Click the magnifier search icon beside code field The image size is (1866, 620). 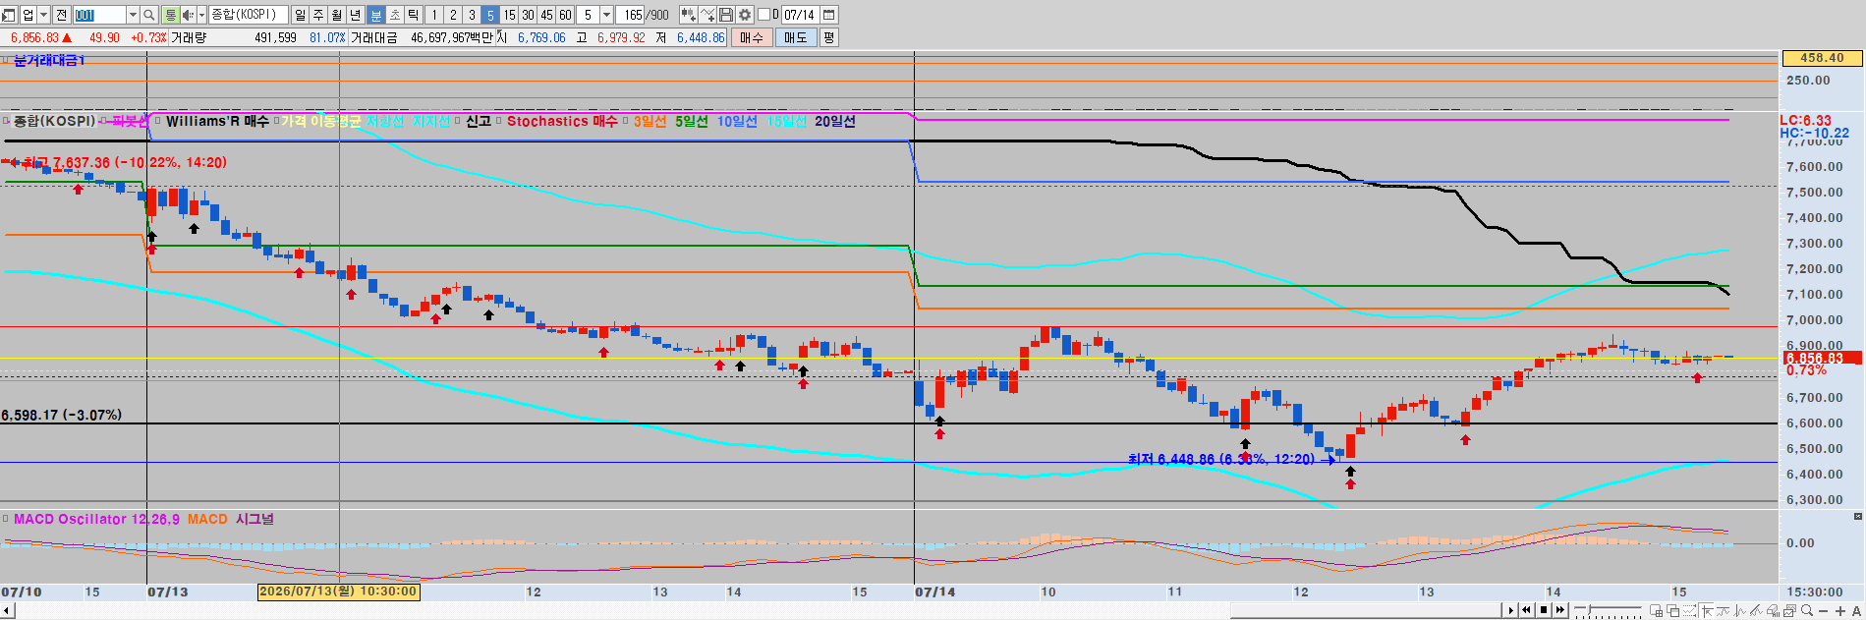[149, 15]
